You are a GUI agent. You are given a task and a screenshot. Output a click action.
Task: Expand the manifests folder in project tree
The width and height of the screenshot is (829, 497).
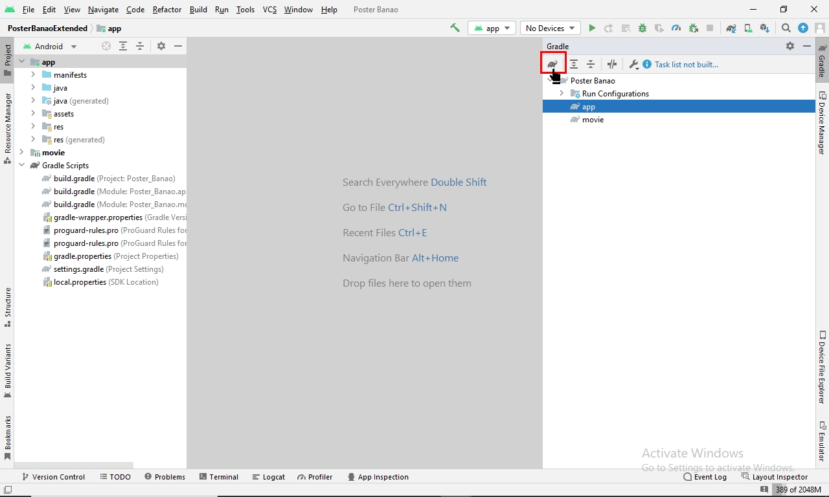click(x=33, y=75)
